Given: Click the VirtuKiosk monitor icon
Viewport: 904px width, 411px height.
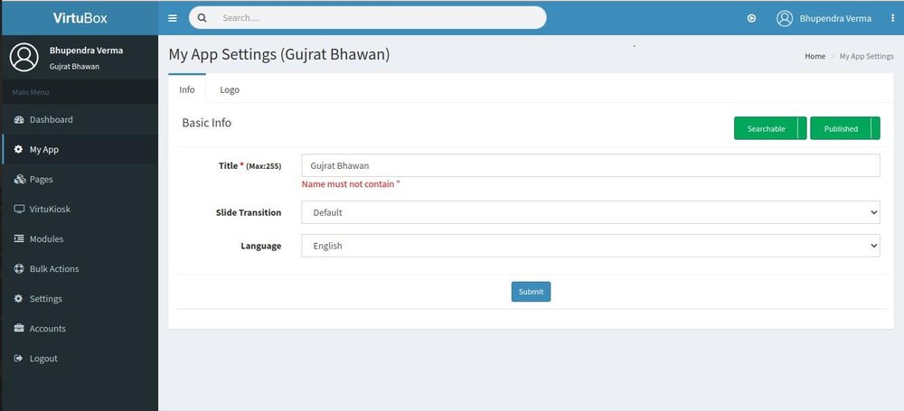Looking at the screenshot, I should [19, 209].
